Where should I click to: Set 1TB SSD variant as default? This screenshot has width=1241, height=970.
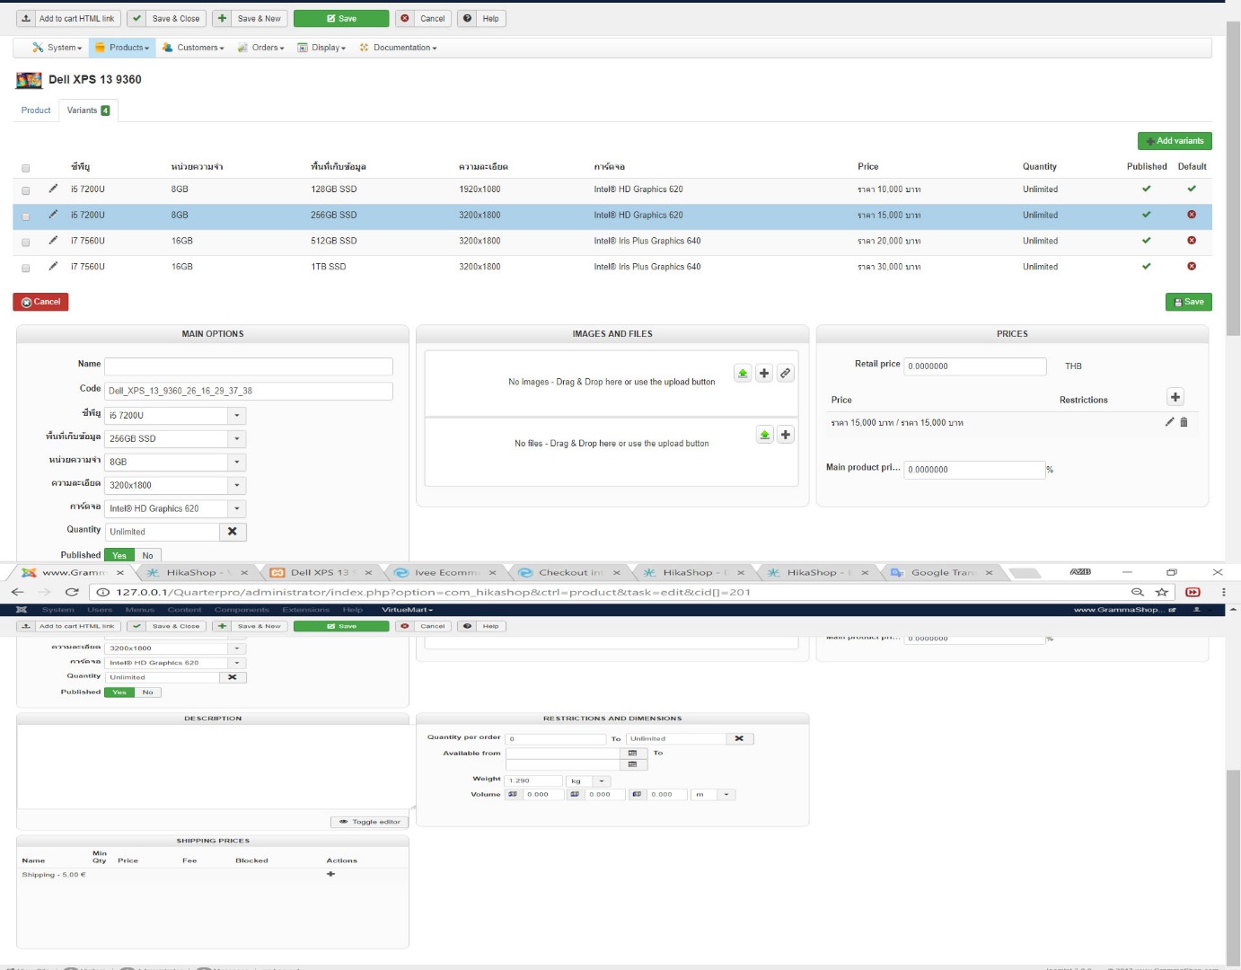point(1192,267)
